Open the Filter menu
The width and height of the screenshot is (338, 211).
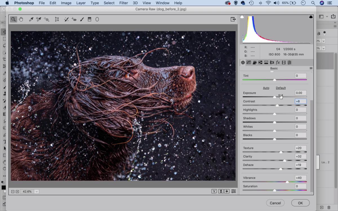pyautogui.click(x=123, y=3)
